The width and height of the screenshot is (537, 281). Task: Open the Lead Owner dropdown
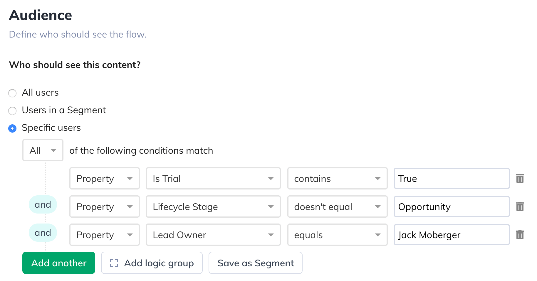point(213,235)
